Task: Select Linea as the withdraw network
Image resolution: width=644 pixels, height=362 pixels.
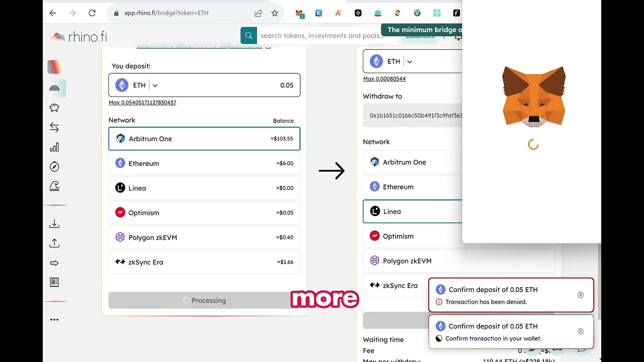Action: pyautogui.click(x=413, y=212)
